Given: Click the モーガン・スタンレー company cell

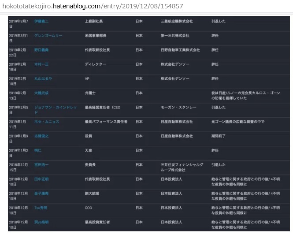Looking at the screenshot, I should [x=178, y=108].
